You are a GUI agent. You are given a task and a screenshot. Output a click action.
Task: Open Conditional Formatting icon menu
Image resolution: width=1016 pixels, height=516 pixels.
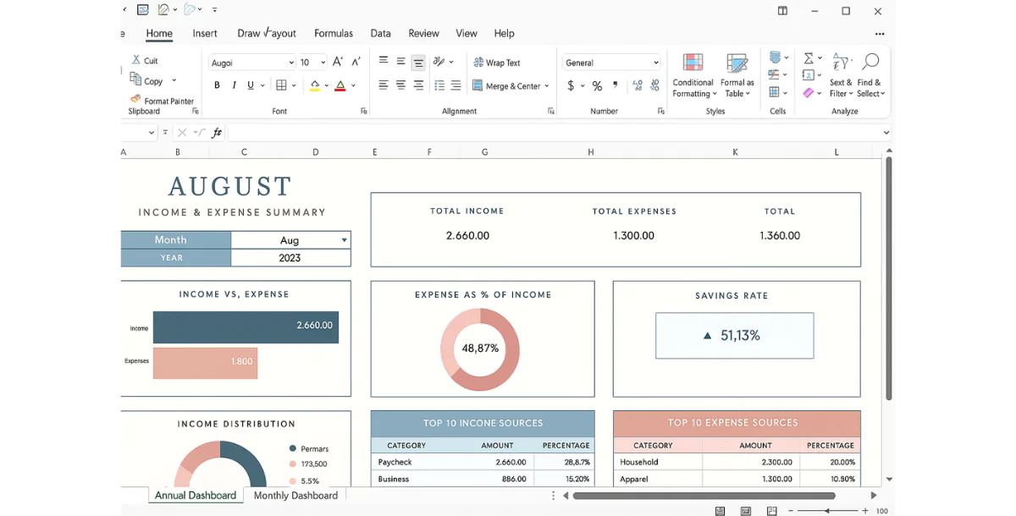693,64
